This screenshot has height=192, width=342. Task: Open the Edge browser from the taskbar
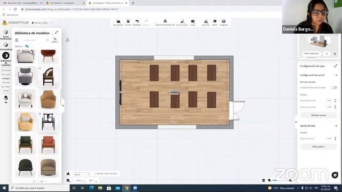91,188
